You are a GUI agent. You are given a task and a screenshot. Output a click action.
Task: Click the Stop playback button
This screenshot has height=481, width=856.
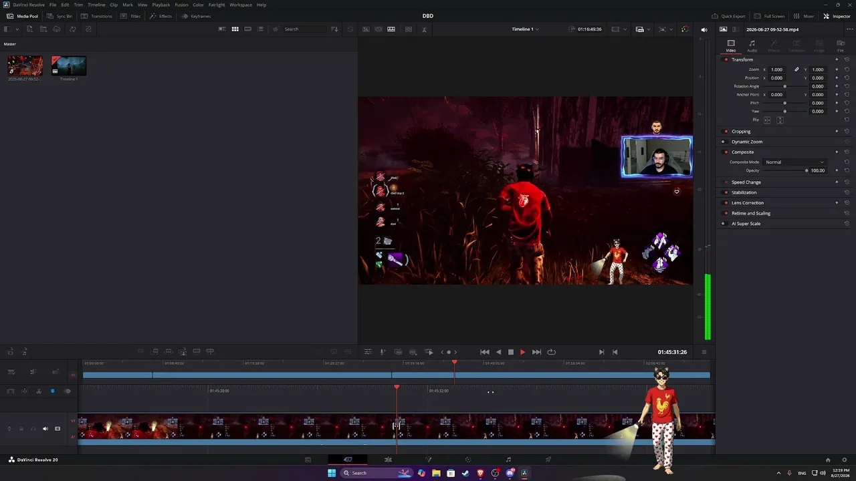click(x=510, y=352)
